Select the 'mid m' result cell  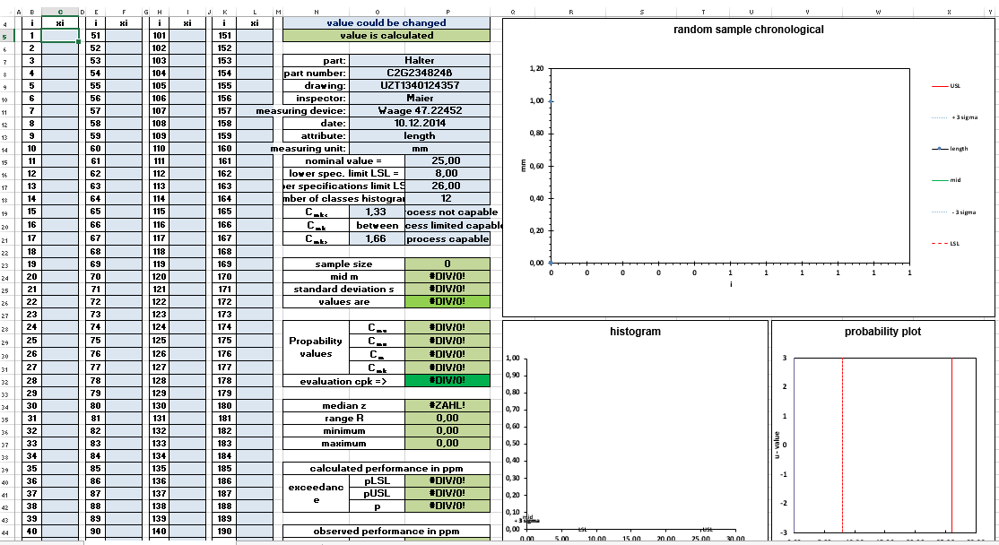coord(447,276)
